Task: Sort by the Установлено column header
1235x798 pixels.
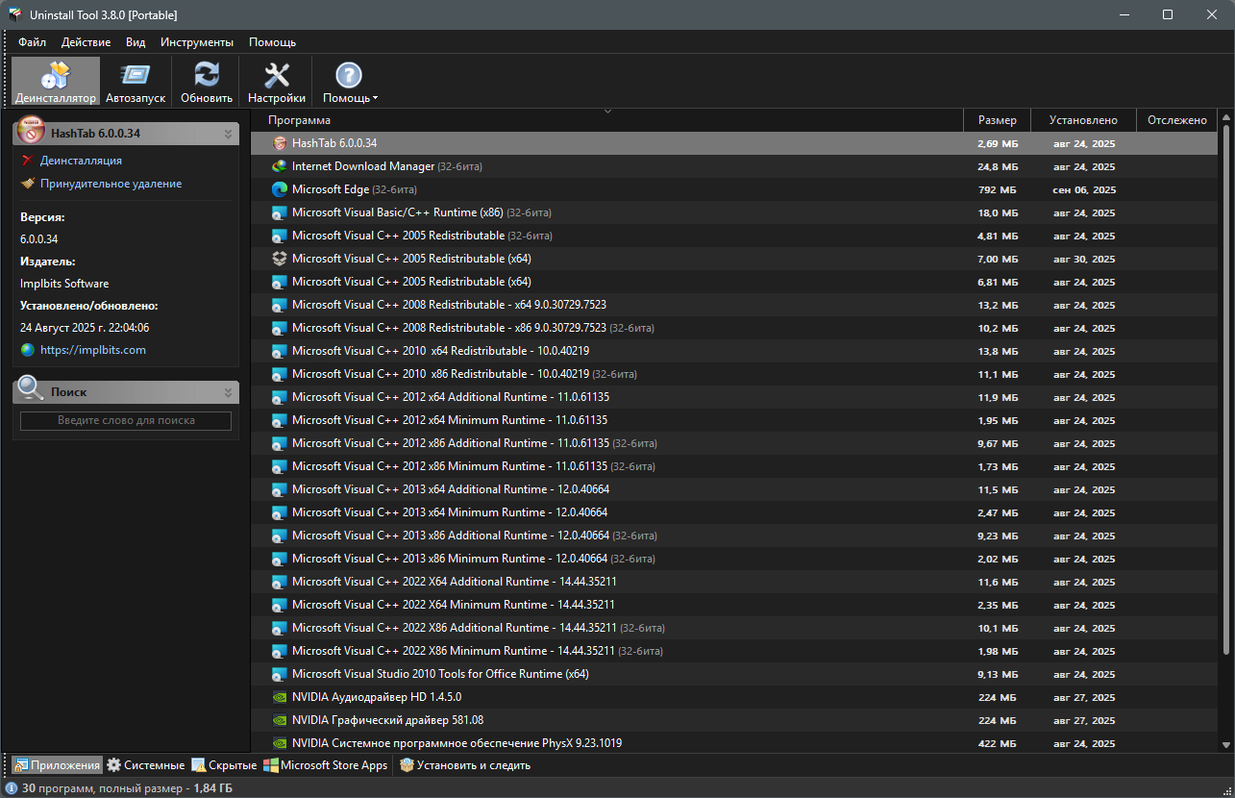Action: (1083, 120)
